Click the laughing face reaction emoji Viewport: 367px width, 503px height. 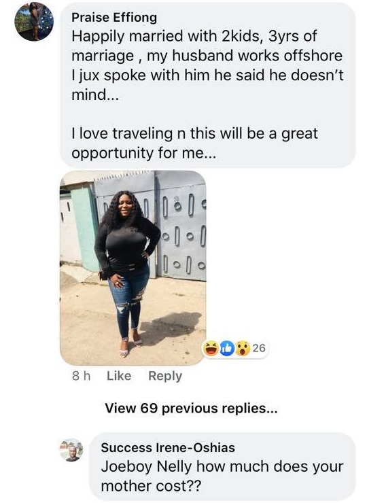point(211,349)
